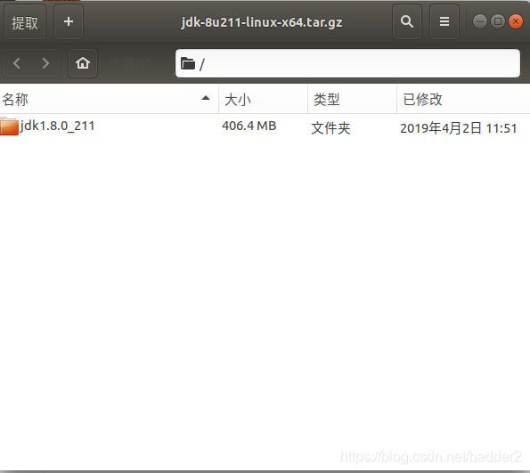Go to archive home location

click(83, 63)
